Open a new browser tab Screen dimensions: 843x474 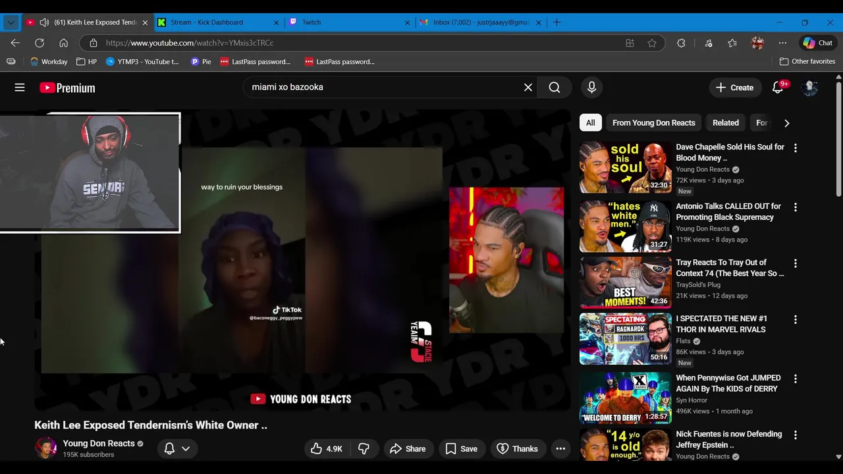coord(557,22)
